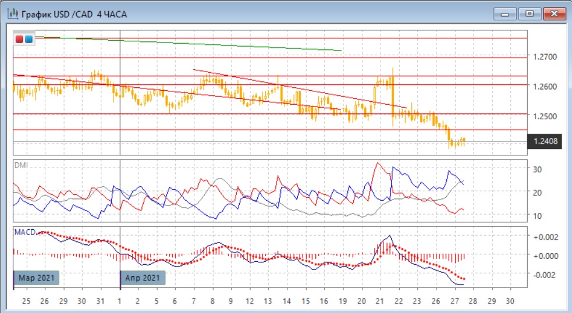The width and height of the screenshot is (572, 313).
Task: Click the График USD/CAD window title
Action: point(74,14)
